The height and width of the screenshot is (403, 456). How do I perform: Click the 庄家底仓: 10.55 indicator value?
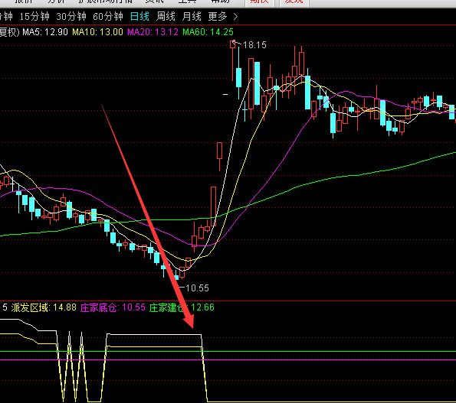113,307
